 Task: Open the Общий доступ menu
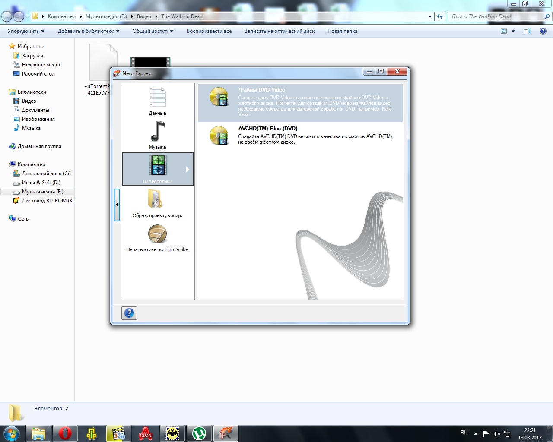coord(153,31)
